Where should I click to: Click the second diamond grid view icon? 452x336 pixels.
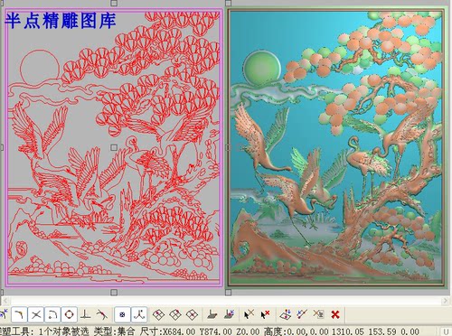point(175,315)
